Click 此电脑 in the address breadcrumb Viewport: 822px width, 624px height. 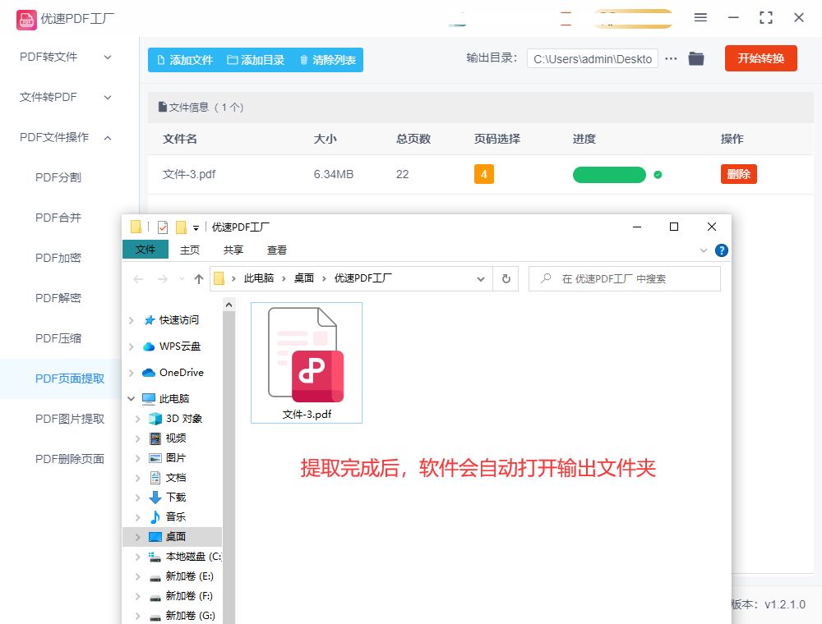point(258,278)
